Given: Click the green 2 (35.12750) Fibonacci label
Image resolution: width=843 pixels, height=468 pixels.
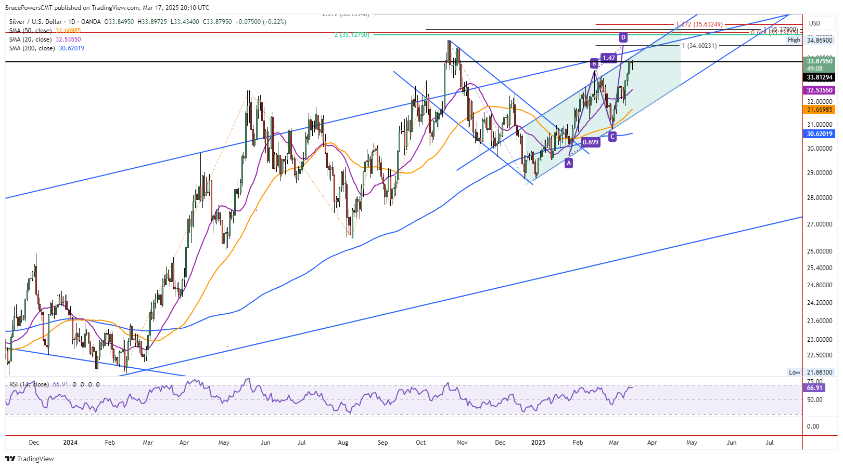Looking at the screenshot, I should pos(352,35).
